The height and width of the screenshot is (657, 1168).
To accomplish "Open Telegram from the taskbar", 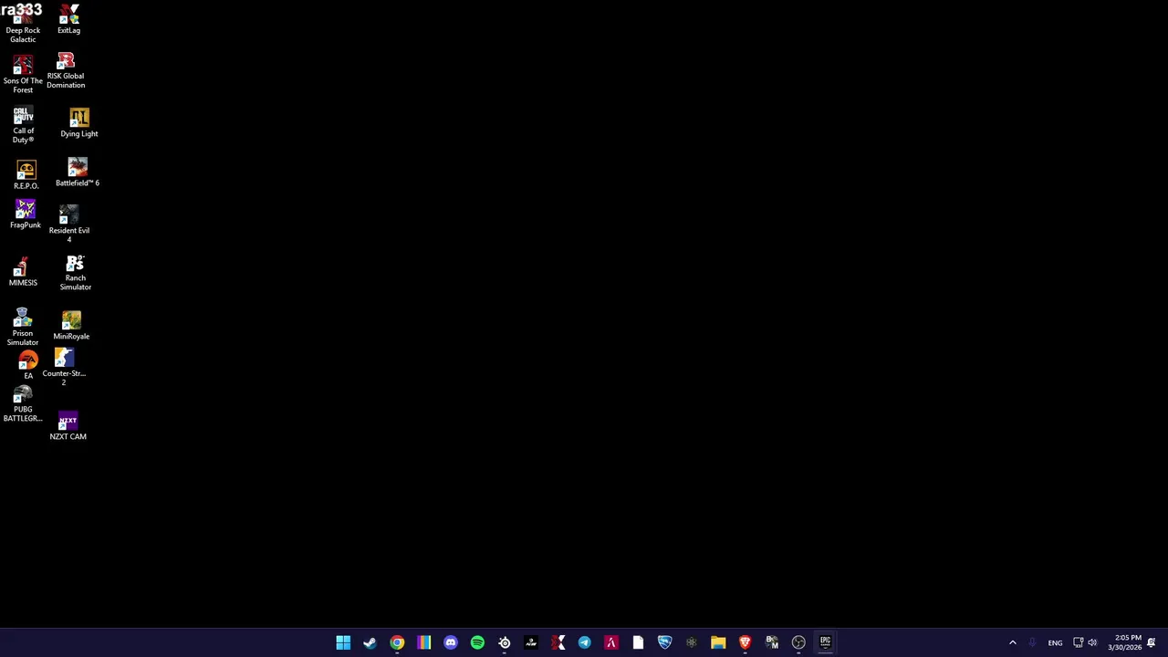I will 584,642.
